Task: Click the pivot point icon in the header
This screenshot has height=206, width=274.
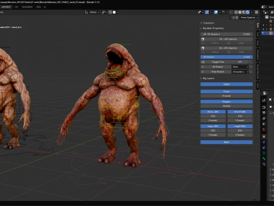Action: [104, 12]
